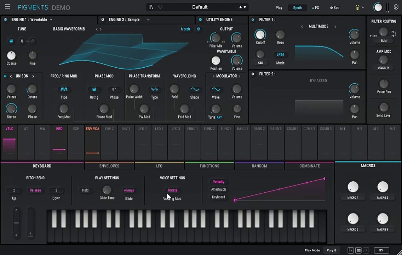
Task: Open history list icon in bottom bar
Action: (x=358, y=250)
